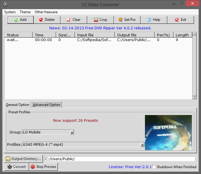
Task: Click the Time column header
Action: pyautogui.click(x=44, y=35)
